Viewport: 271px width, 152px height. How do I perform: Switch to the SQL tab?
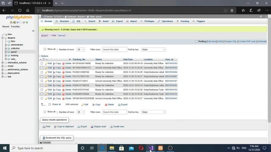click(x=77, y=21)
